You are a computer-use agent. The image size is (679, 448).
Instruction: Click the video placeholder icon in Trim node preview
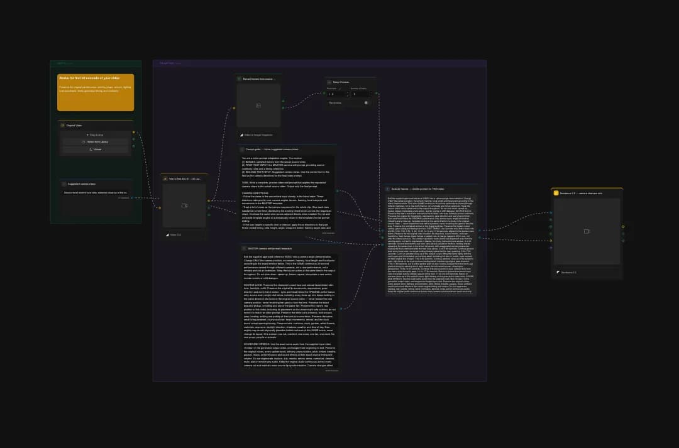pos(184,205)
